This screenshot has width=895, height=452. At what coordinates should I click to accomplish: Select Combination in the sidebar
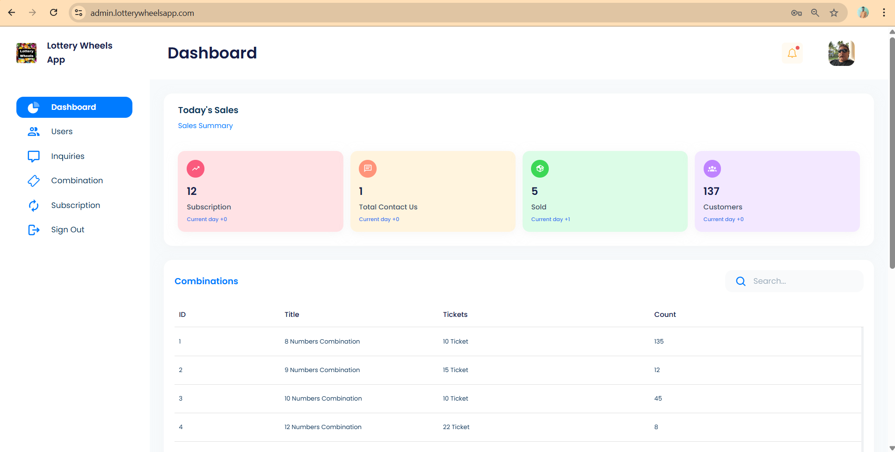click(77, 181)
